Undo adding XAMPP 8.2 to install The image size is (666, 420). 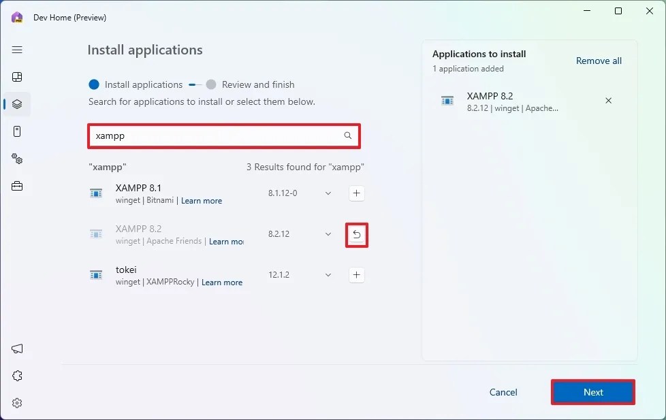coord(356,234)
